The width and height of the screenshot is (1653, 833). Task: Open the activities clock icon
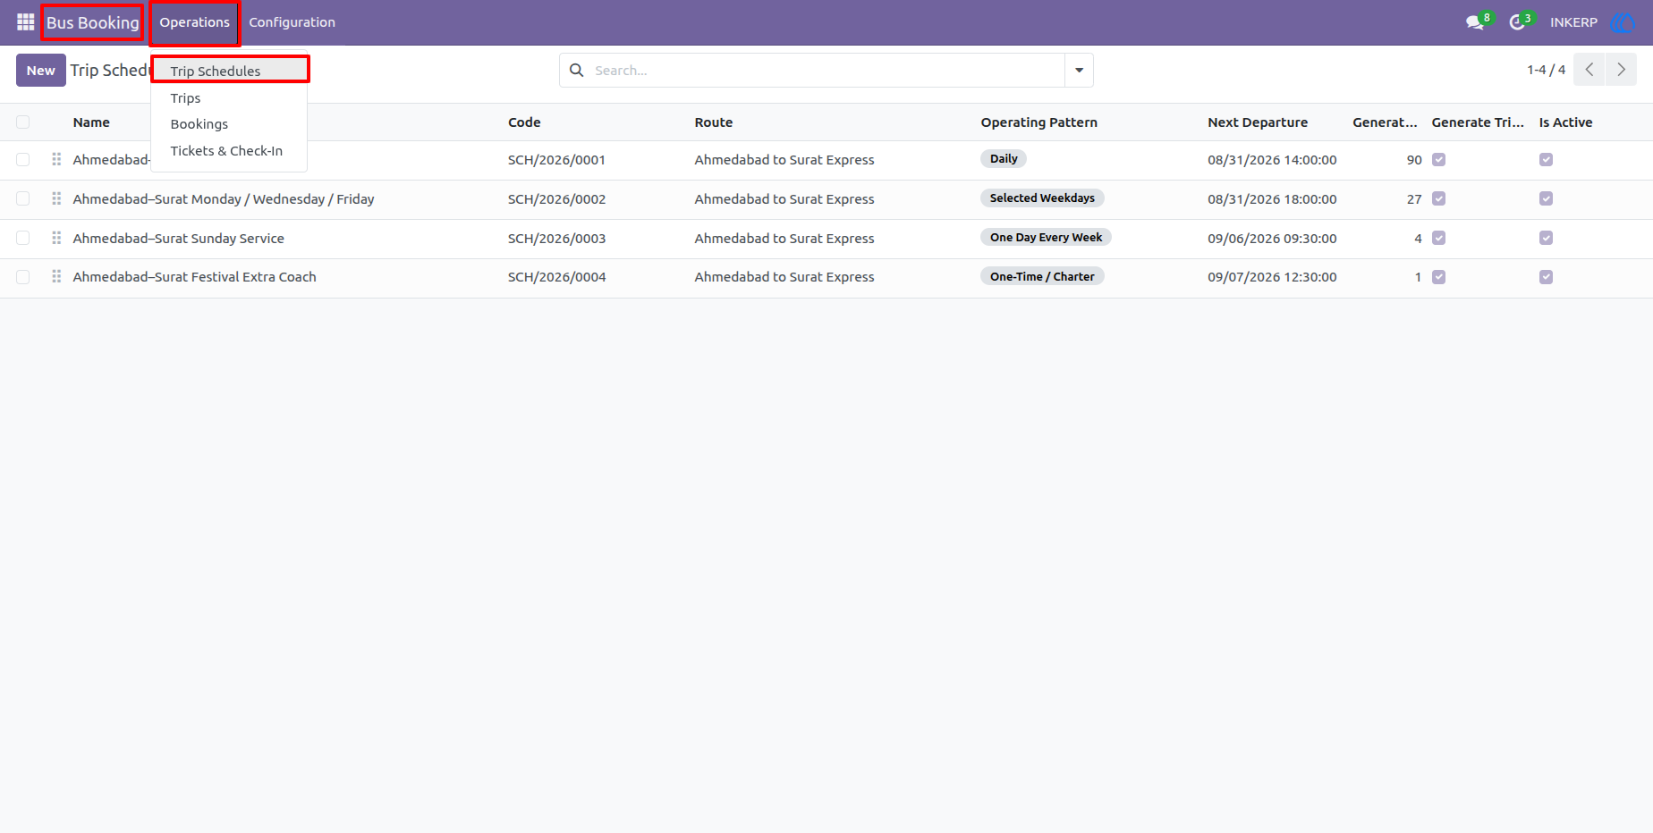(1517, 22)
